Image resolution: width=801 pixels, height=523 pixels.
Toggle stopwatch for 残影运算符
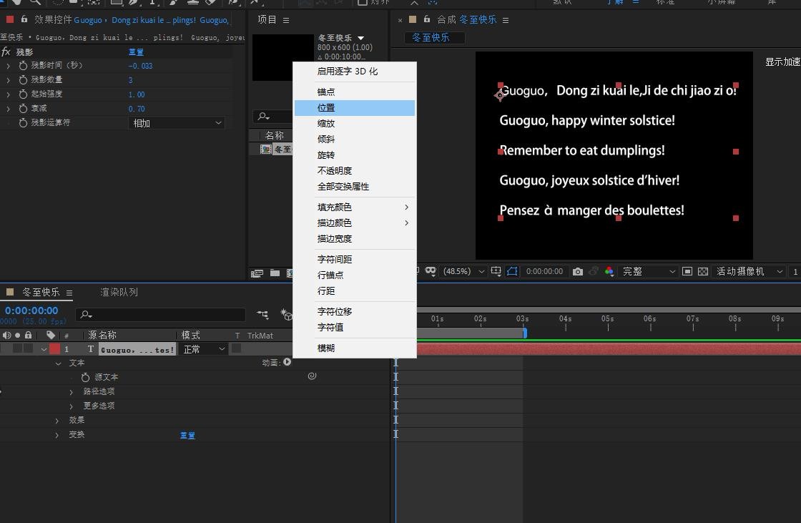[x=23, y=122]
